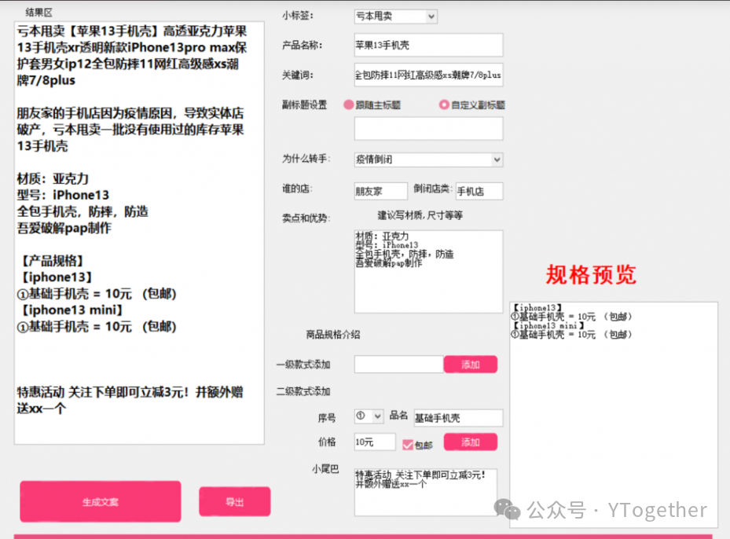Image resolution: width=730 pixels, height=539 pixels.
Task: Click the 品名 field containing 基础手机壳
Action: (x=459, y=418)
